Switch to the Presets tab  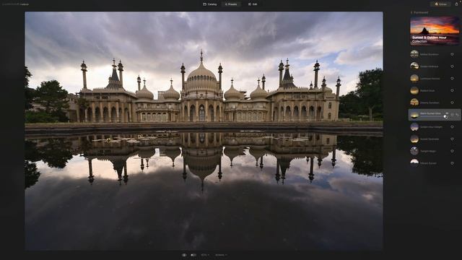click(231, 4)
